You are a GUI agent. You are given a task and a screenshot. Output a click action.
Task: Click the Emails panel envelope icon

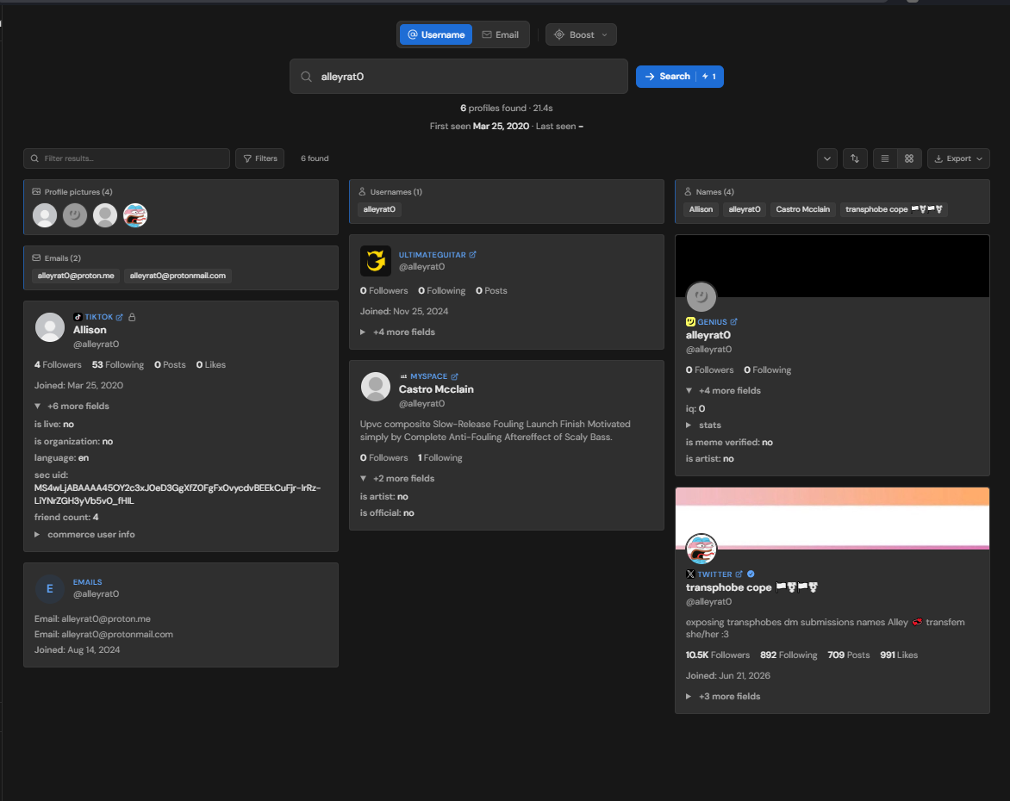36,258
